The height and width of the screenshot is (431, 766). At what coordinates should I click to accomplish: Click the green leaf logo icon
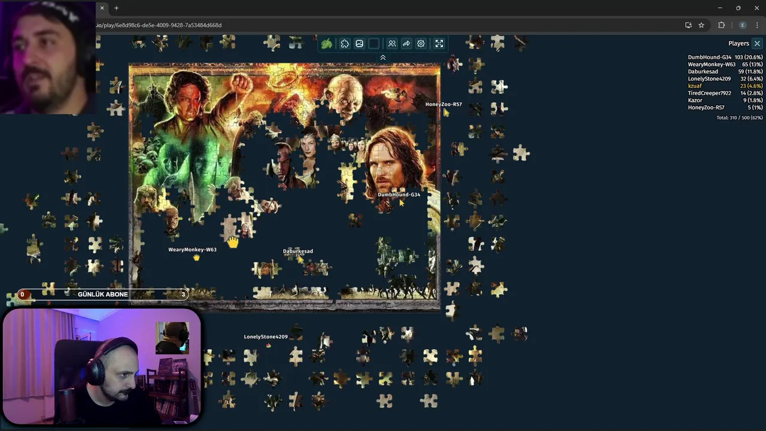point(326,44)
